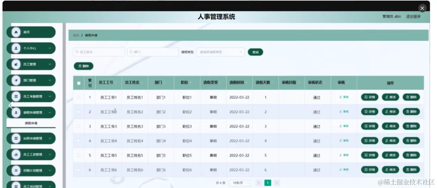Edit row 员工姓名1 with 修改
Screen dimensions: 437x188
[x=390, y=97]
